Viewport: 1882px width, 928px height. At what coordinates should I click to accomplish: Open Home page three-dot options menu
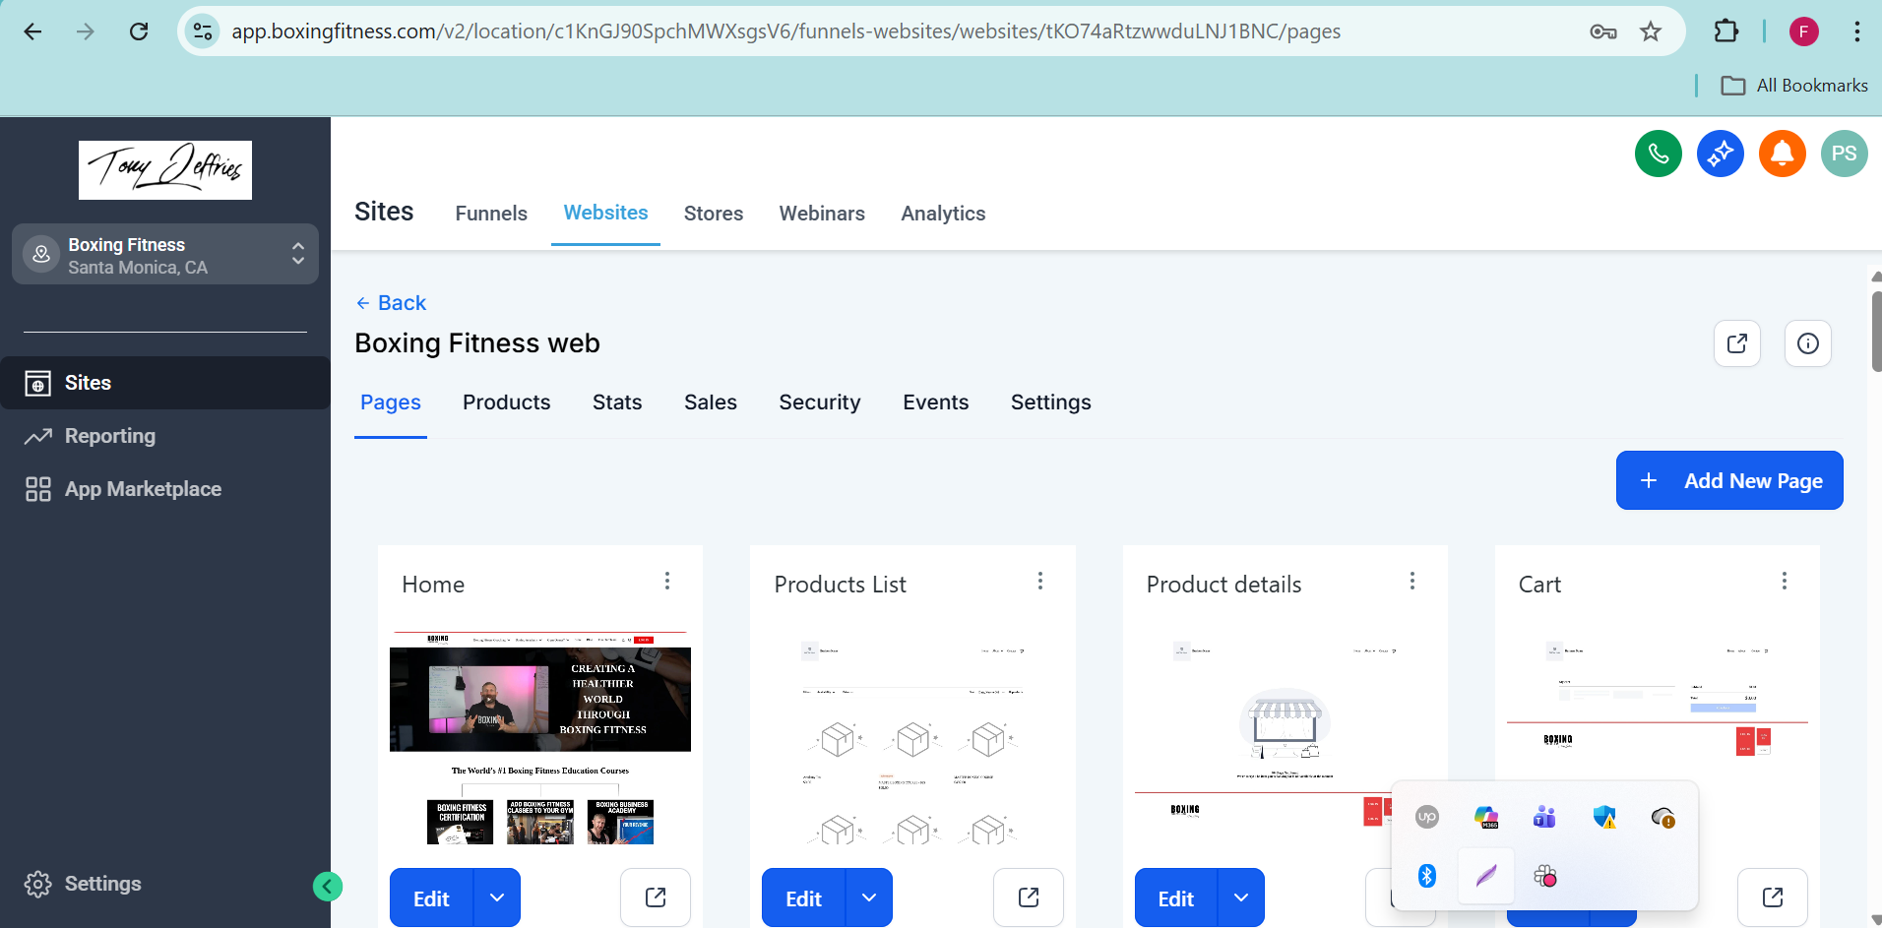(667, 582)
